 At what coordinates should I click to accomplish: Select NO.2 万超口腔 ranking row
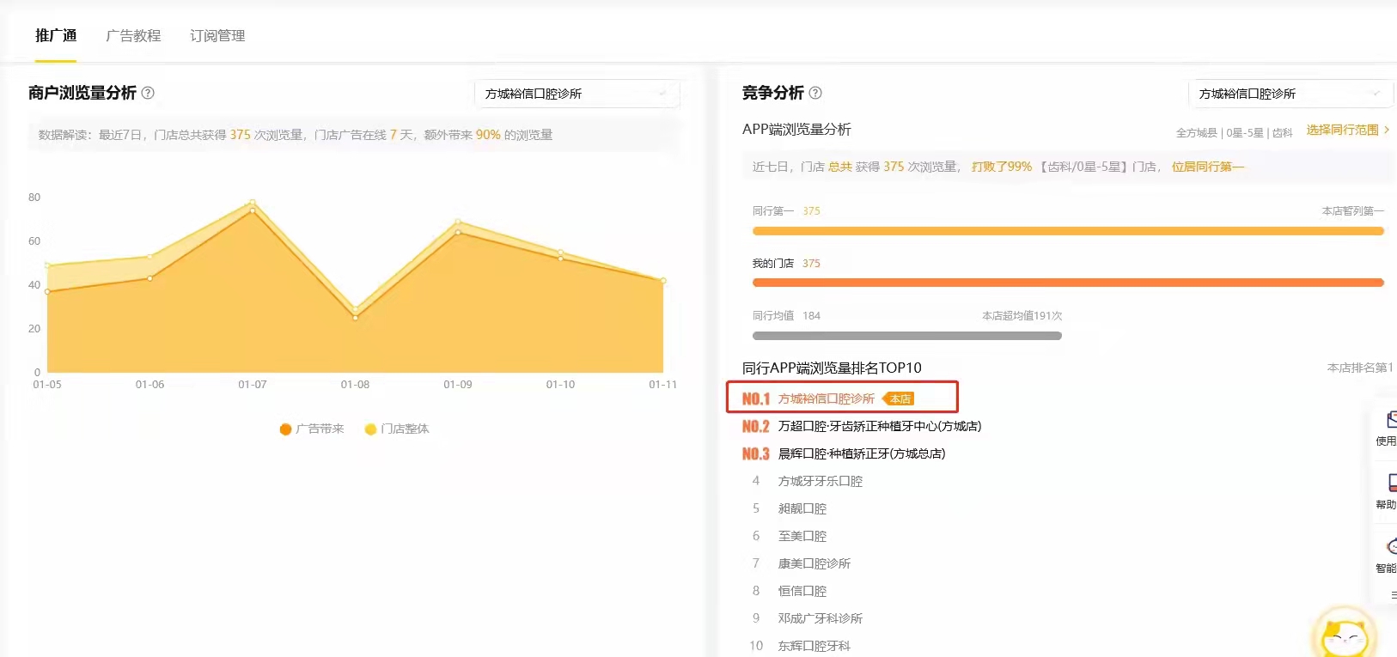[862, 426]
